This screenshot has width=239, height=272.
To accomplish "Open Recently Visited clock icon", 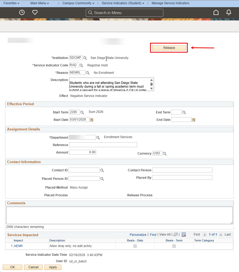I will click(x=22, y=12).
